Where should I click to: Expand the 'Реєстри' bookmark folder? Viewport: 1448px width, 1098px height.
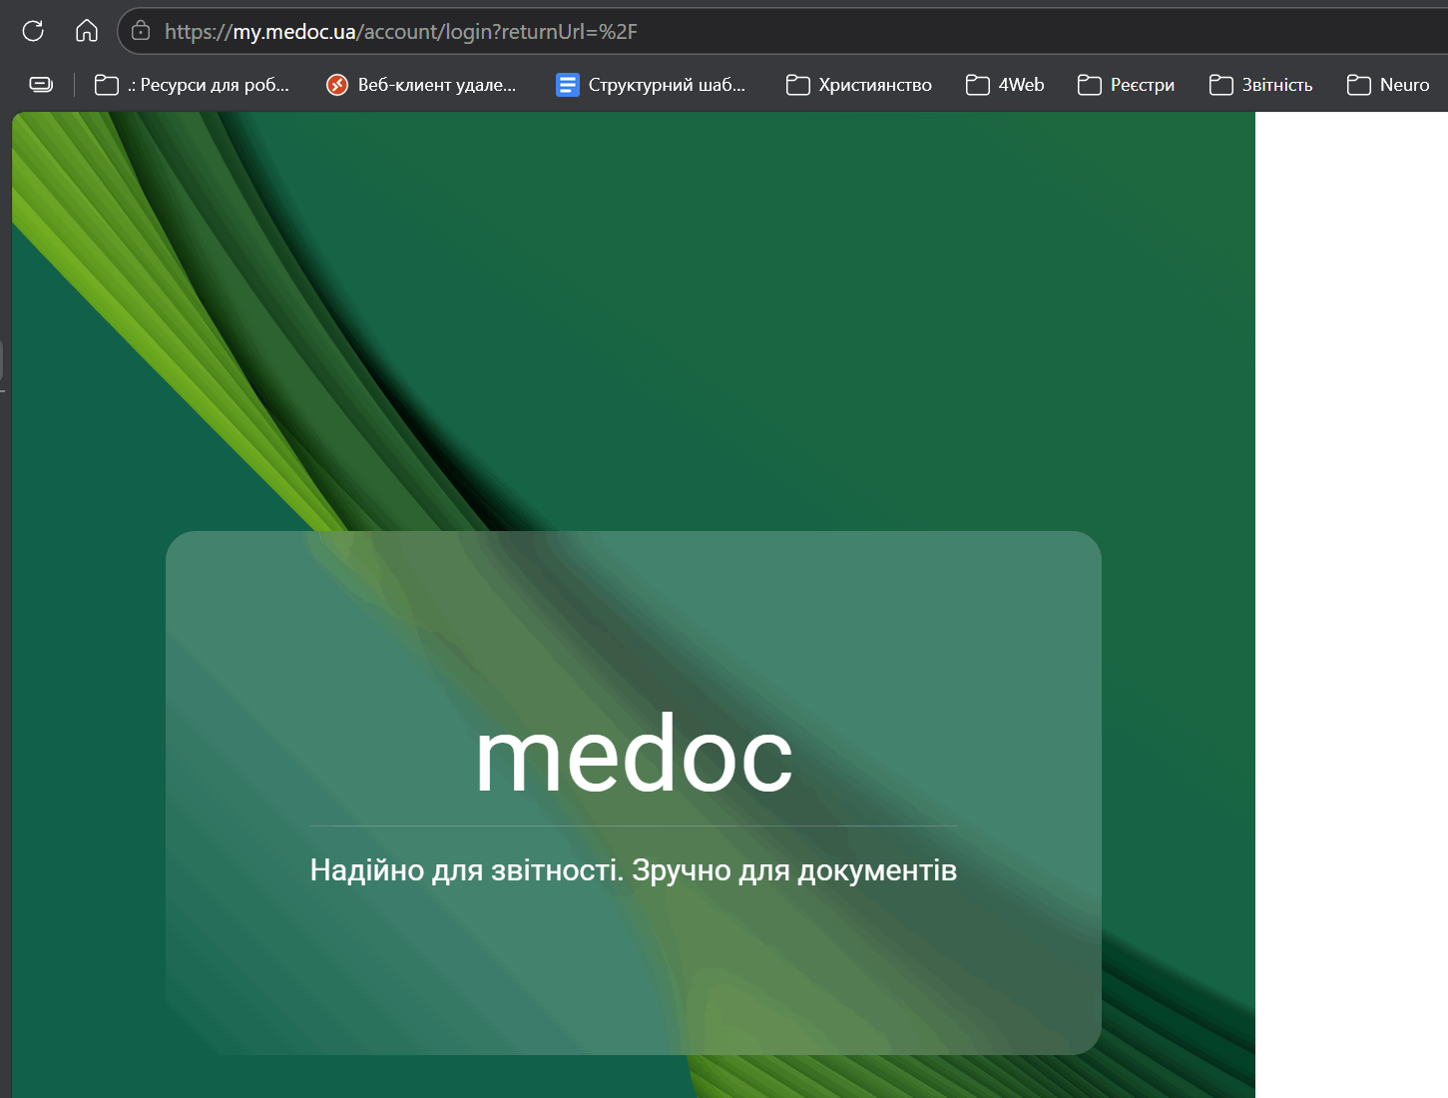click(x=1126, y=85)
